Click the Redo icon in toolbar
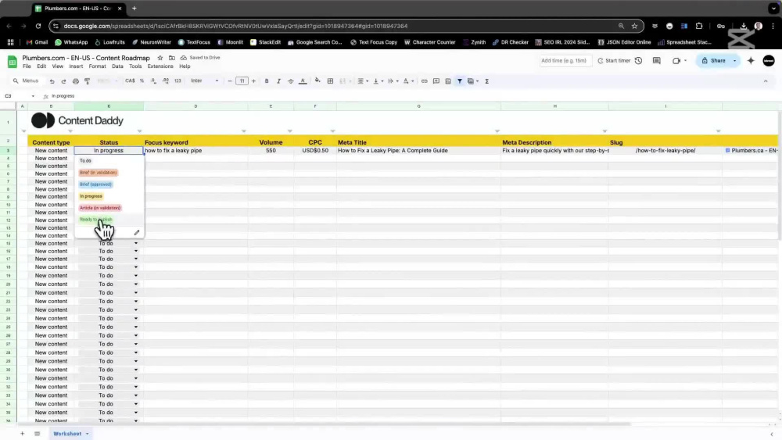The height and width of the screenshot is (440, 782). [63, 81]
